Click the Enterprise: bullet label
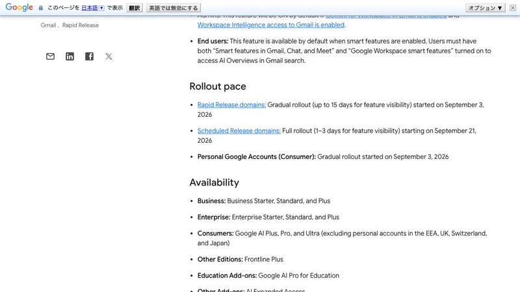 pos(214,217)
